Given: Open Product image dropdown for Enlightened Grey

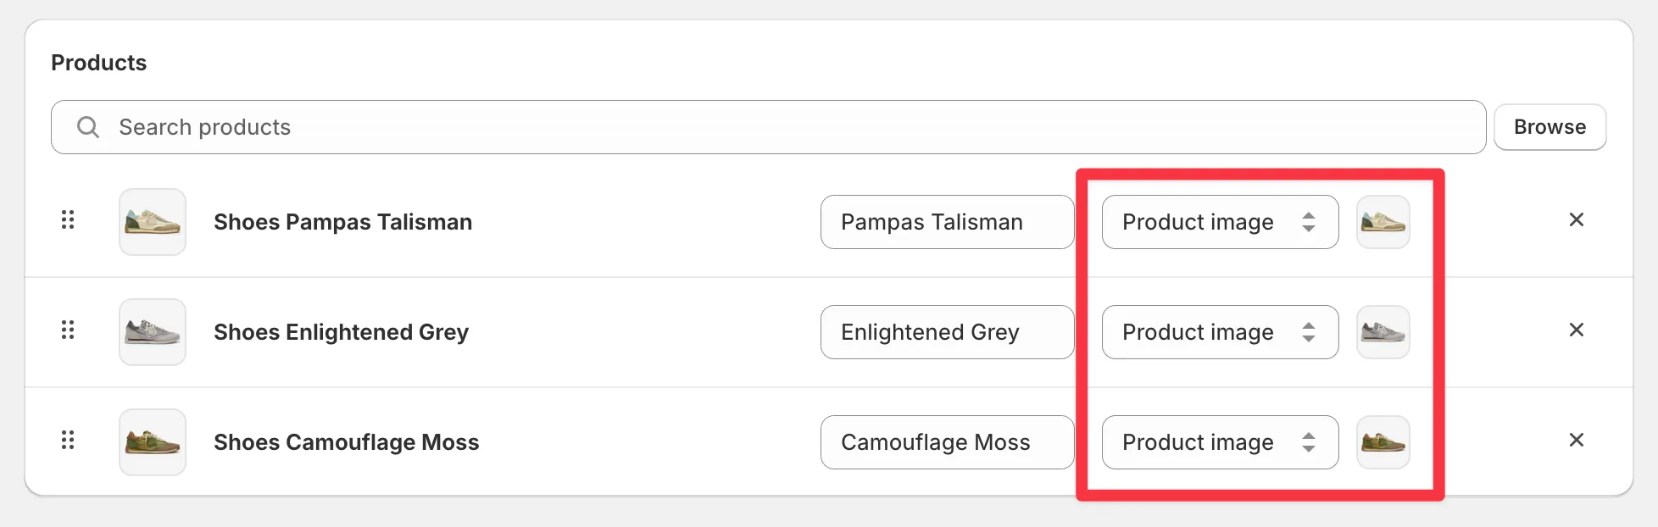Looking at the screenshot, I should pyautogui.click(x=1221, y=332).
